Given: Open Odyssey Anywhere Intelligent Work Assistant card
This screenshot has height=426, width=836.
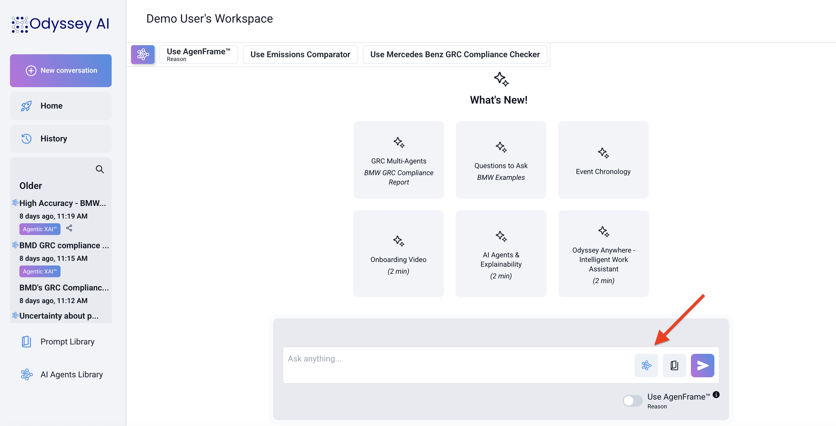Looking at the screenshot, I should click(x=603, y=253).
